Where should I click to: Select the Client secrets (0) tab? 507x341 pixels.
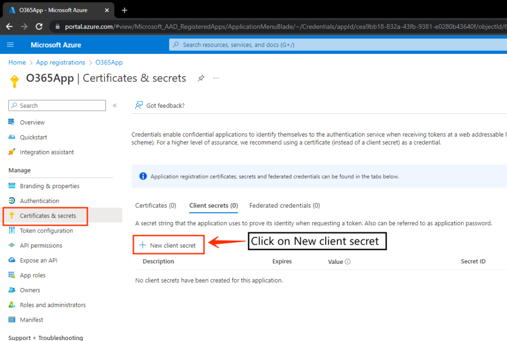click(x=213, y=205)
